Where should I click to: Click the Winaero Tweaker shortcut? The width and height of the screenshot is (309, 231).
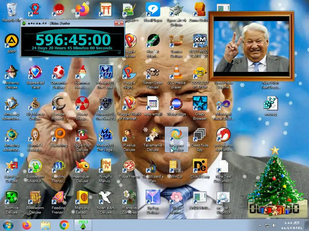(x=176, y=140)
